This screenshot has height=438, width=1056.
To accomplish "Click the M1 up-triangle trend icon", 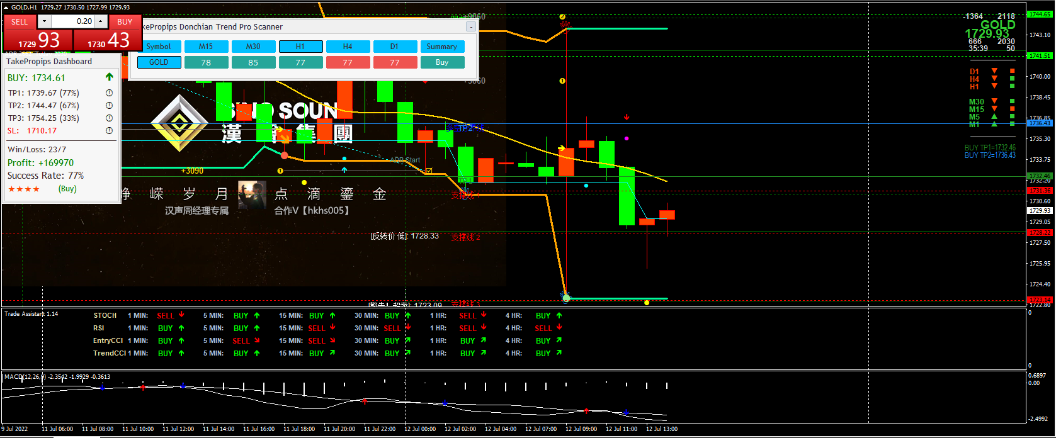I will [x=994, y=124].
